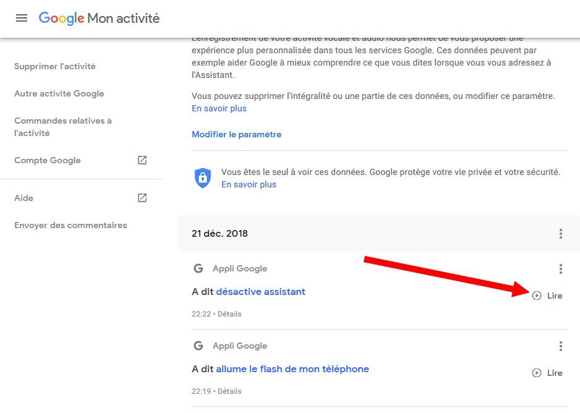Click Modifier le paramètre link
This screenshot has width=580, height=413.
click(237, 134)
